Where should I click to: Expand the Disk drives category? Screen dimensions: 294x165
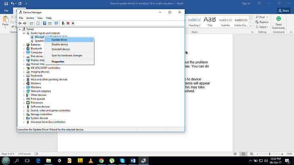pyautogui.click(x=24, y=56)
